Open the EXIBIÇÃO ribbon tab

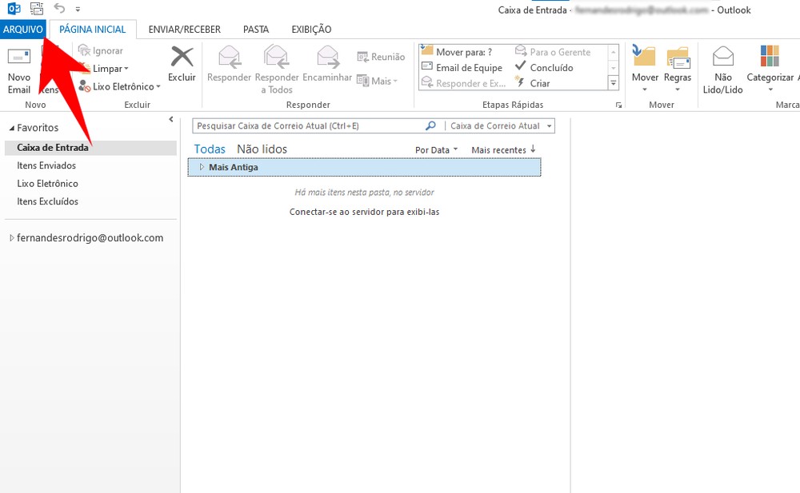(311, 30)
